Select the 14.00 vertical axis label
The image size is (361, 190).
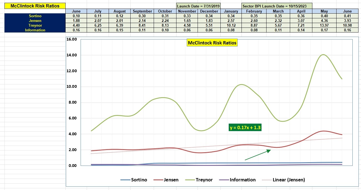[72, 55]
